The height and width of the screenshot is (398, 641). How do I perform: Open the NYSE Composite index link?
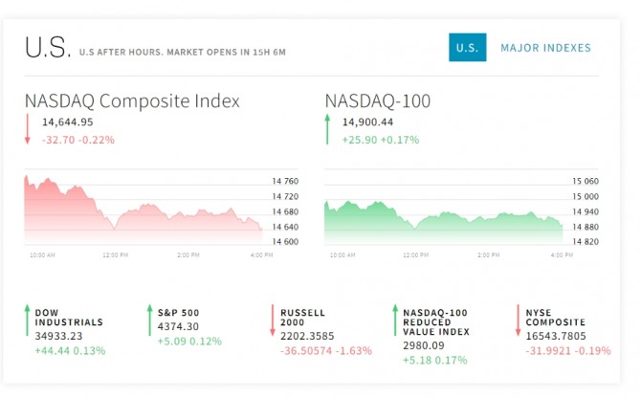pos(556,318)
